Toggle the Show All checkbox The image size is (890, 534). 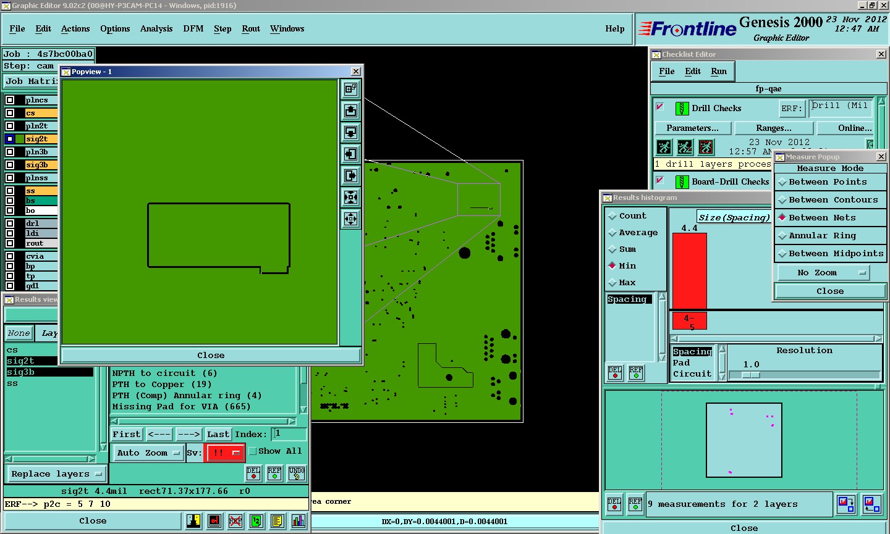click(253, 451)
